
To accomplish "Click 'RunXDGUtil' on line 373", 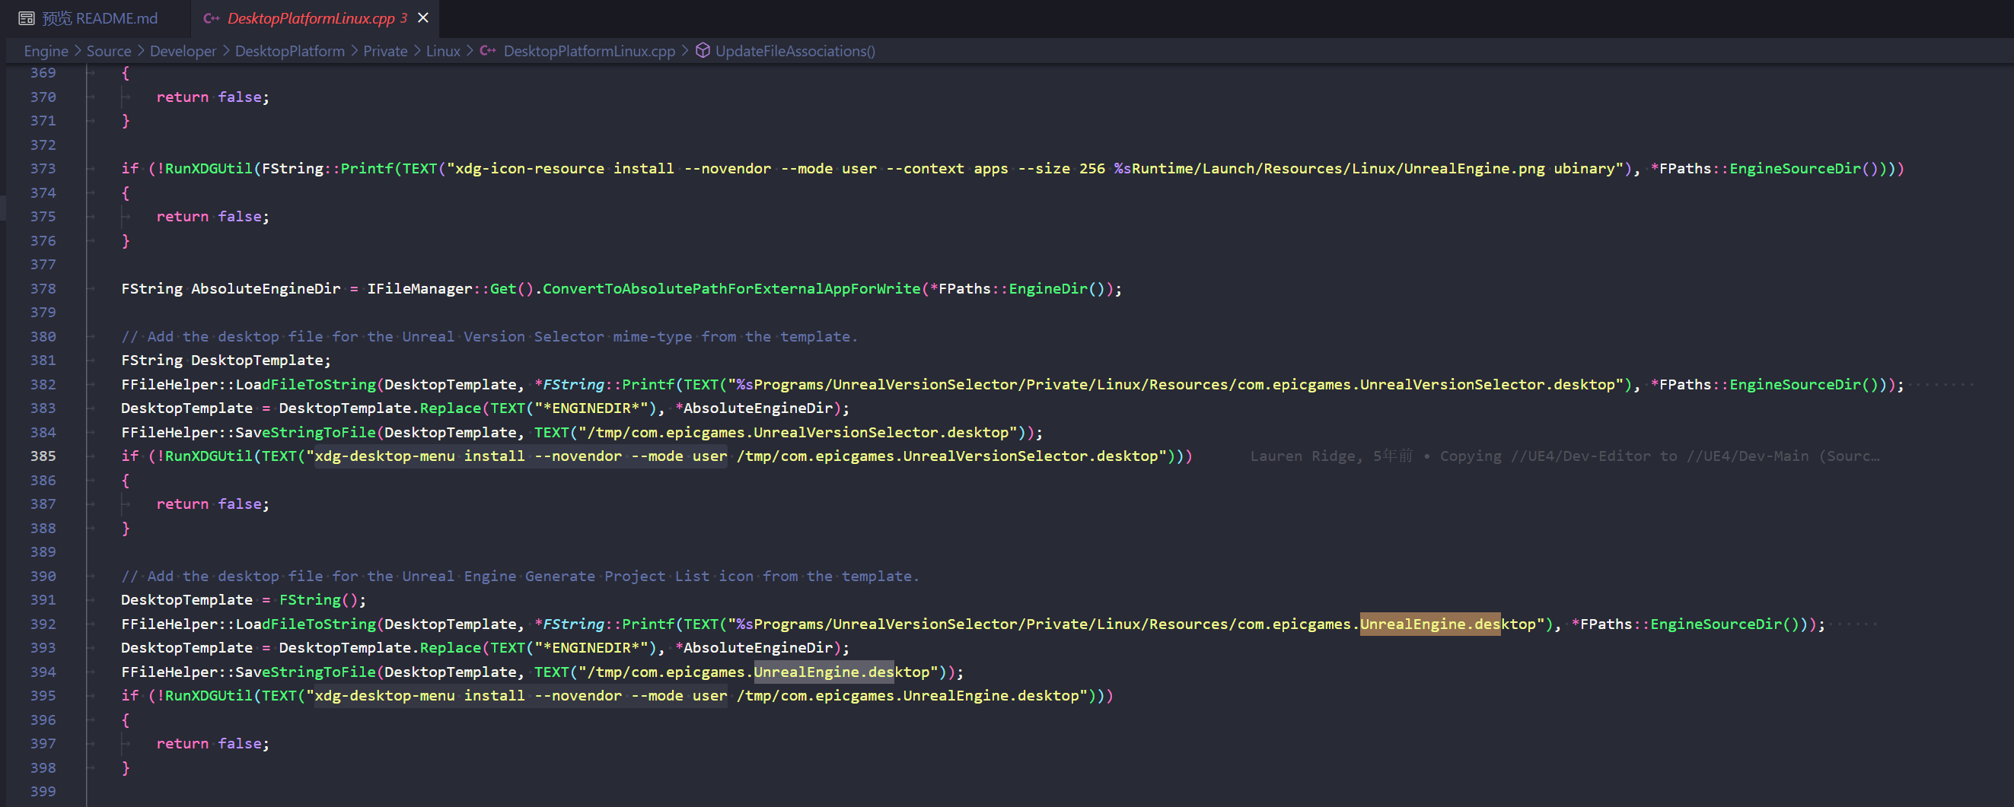I will pos(209,168).
